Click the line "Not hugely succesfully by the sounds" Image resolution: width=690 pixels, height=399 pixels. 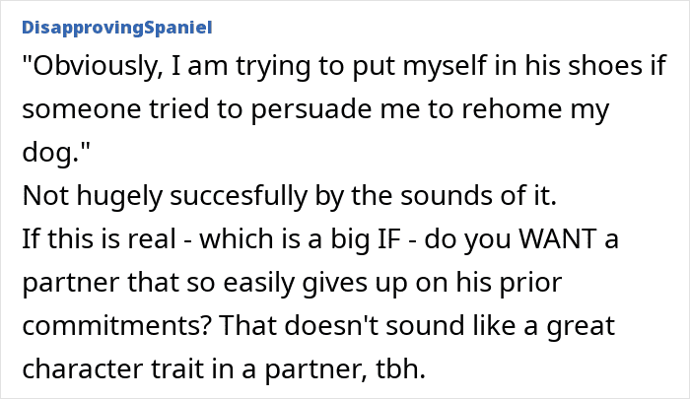pos(290,195)
